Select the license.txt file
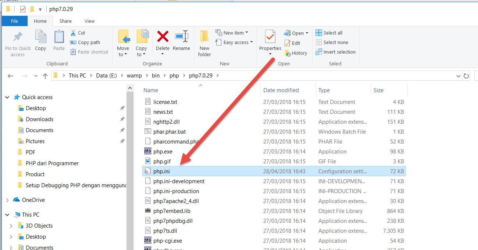This screenshot has width=478, height=250. coord(165,102)
